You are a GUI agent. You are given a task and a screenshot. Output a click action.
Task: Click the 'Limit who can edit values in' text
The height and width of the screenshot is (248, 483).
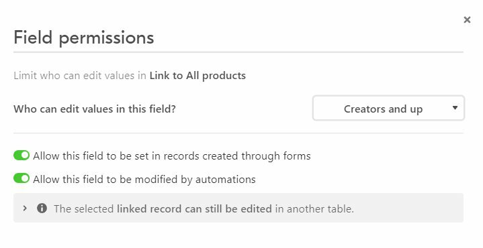[x=80, y=76]
